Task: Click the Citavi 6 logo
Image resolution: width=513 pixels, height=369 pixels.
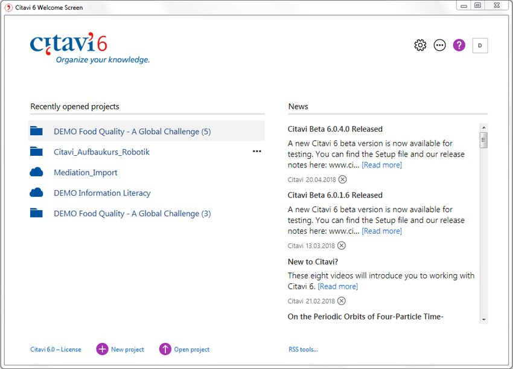Action: (x=89, y=48)
